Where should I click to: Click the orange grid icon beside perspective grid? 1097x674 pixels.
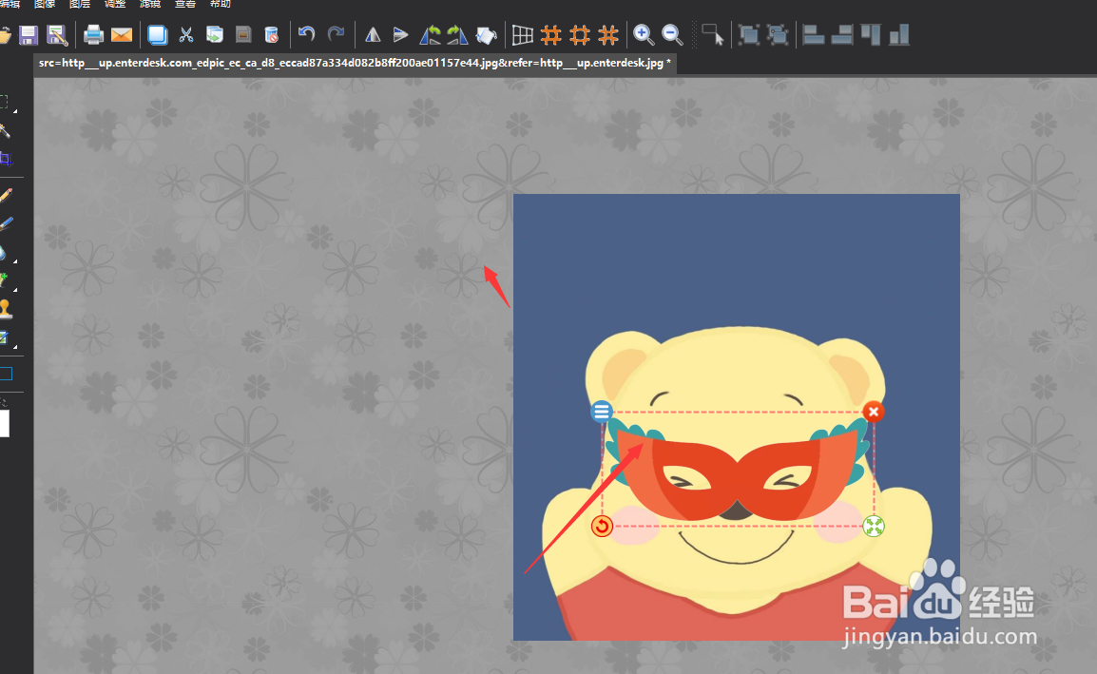pos(551,34)
